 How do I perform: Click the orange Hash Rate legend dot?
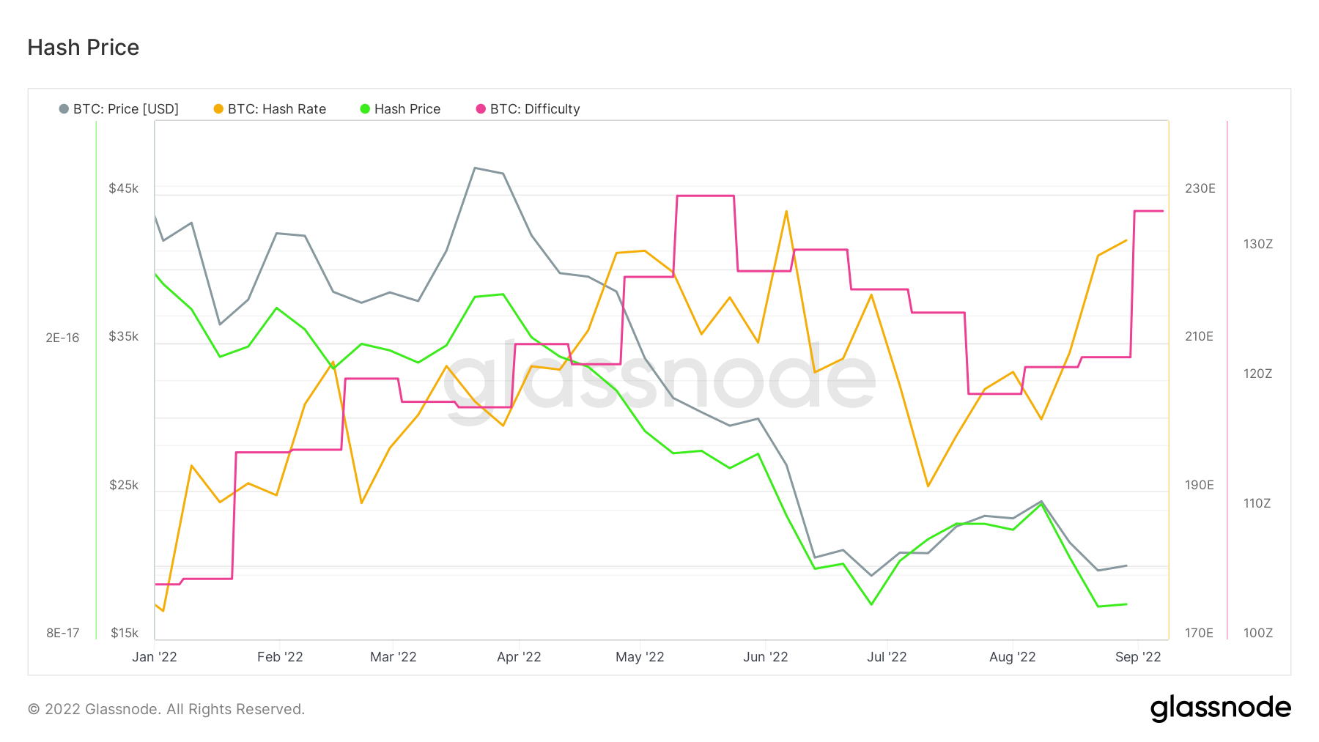coord(218,109)
